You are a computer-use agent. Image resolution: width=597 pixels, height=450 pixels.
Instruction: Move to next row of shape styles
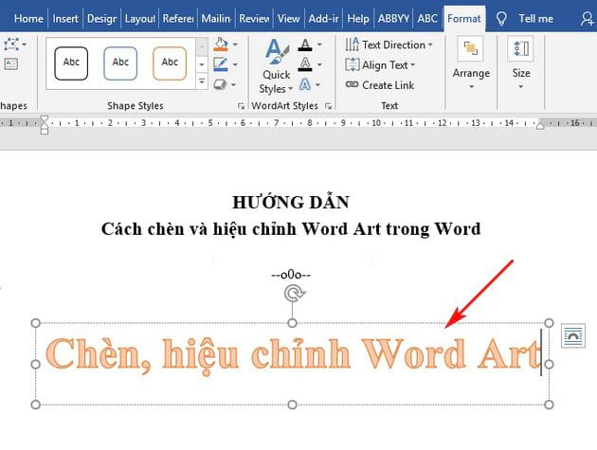point(202,64)
